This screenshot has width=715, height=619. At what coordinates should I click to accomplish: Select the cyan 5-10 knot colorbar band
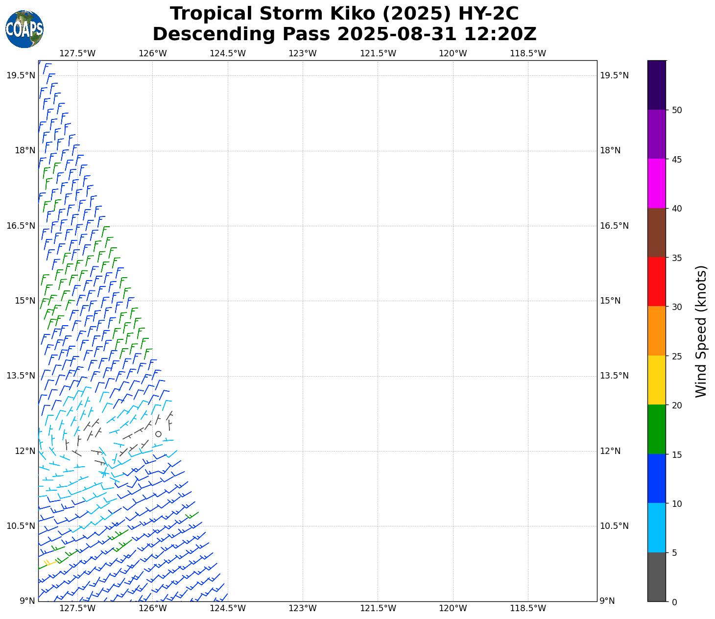pos(657,527)
